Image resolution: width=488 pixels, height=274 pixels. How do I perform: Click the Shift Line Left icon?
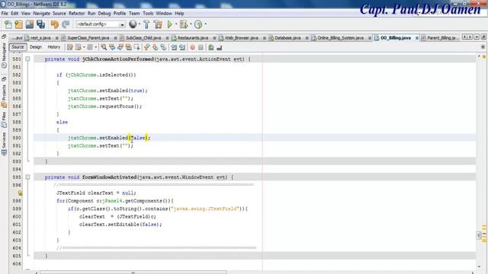click(x=174, y=47)
